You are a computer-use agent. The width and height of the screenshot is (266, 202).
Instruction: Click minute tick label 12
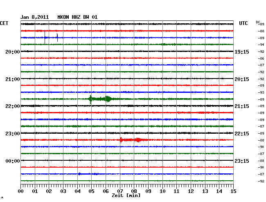point(191,191)
